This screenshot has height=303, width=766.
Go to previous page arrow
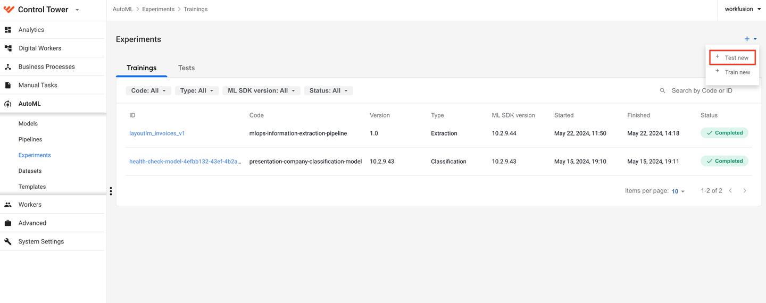730,191
